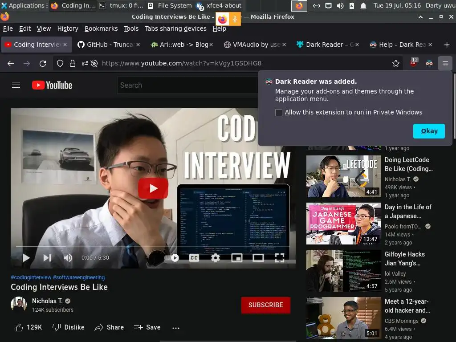The image size is (456, 342).
Task: Switch to the GitHub - Trunca tab
Action: [108, 45]
